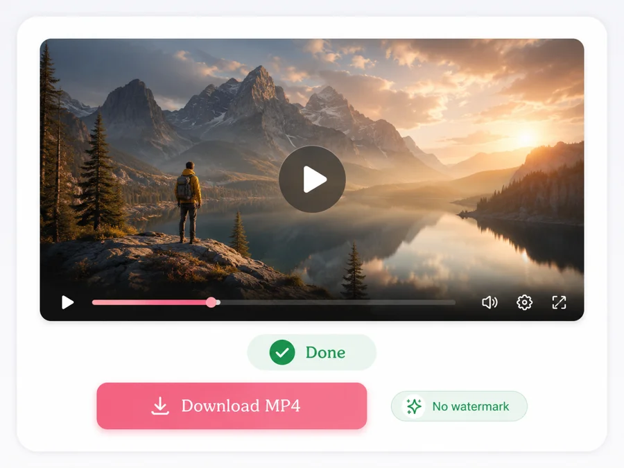Screen dimensions: 624x468
Task: Enter fullscreen mode
Action: point(559,302)
